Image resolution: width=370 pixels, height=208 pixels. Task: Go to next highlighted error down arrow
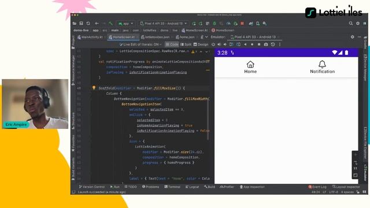(x=206, y=51)
